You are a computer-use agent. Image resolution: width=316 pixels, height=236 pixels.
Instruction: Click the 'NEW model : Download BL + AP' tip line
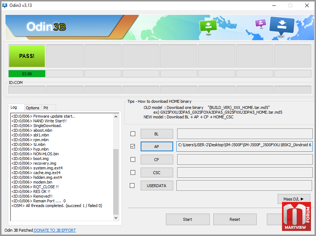188,117
